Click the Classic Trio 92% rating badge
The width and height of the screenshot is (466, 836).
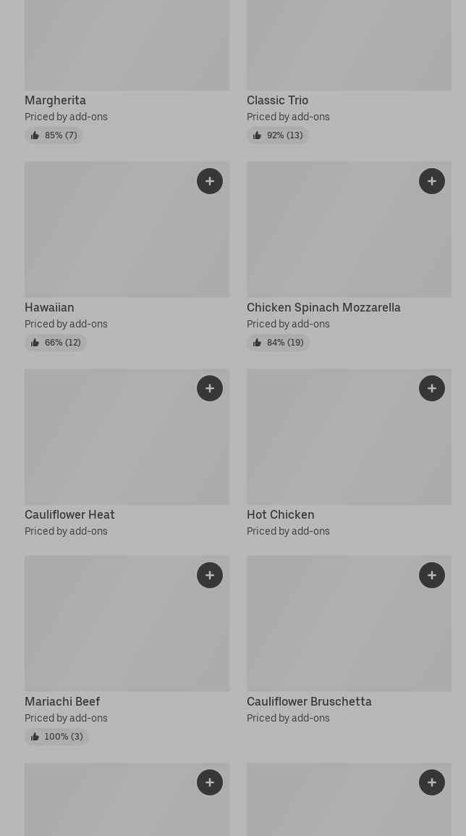point(278,135)
